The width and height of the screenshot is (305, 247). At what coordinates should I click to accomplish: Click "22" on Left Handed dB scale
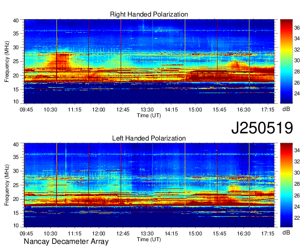297,218
